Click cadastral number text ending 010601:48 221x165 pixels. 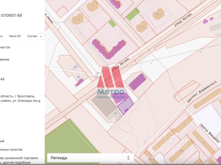coord(11,15)
